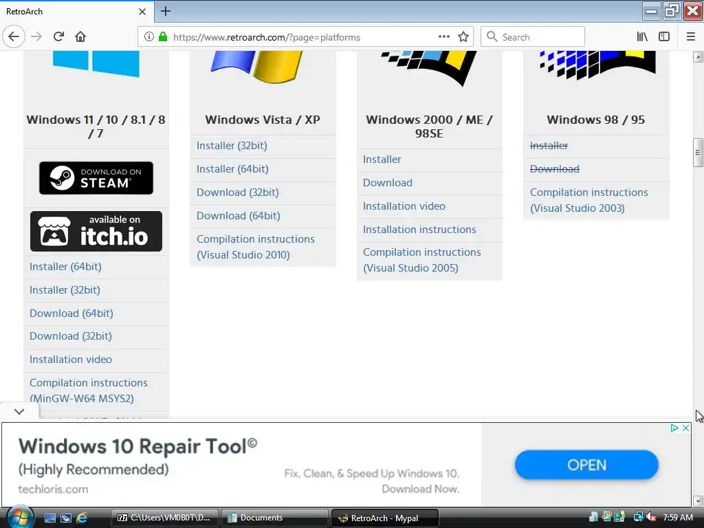
Task: Click the 7:59 AM clock
Action: click(x=678, y=517)
